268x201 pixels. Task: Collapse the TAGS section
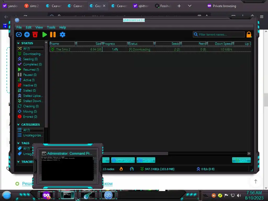pos(19,143)
